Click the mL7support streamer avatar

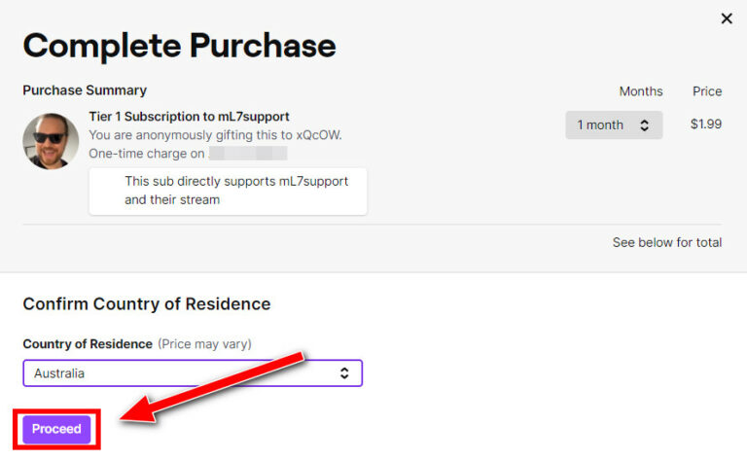[x=51, y=141]
